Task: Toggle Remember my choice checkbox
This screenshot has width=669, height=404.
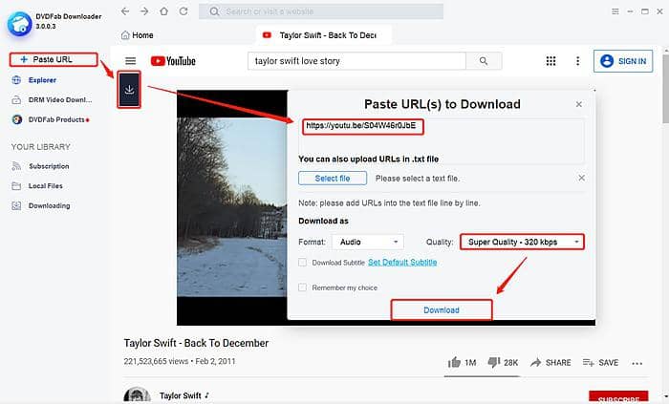Action: [303, 287]
